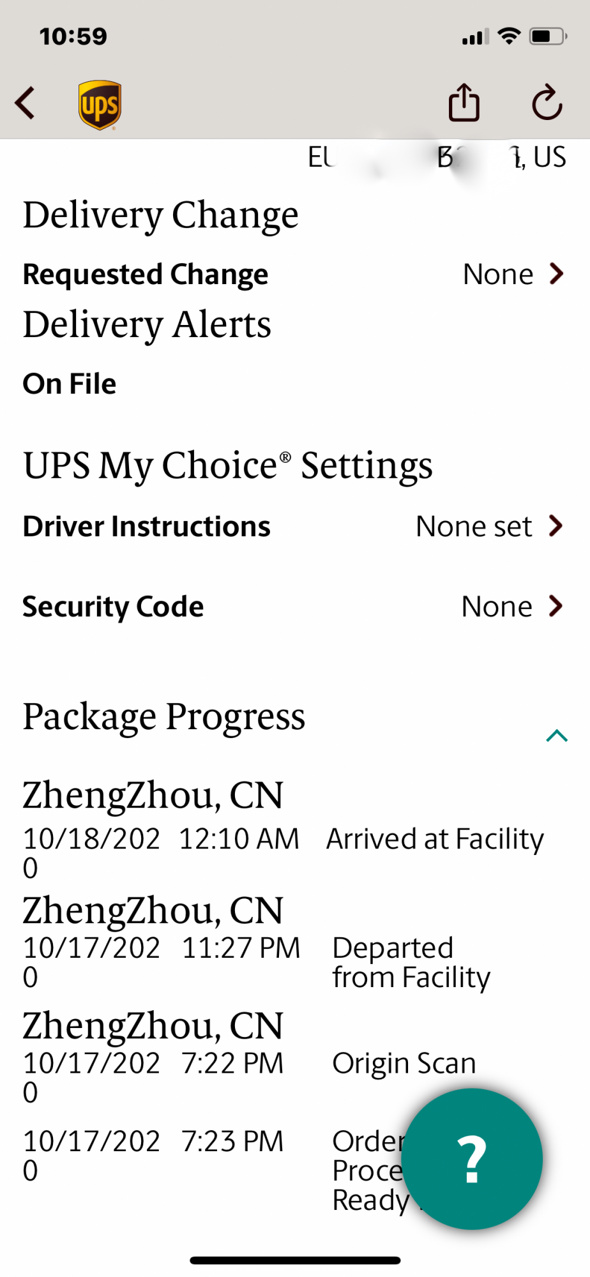Open Security Code chevron arrow
The height and width of the screenshot is (1277, 590).
click(x=556, y=606)
